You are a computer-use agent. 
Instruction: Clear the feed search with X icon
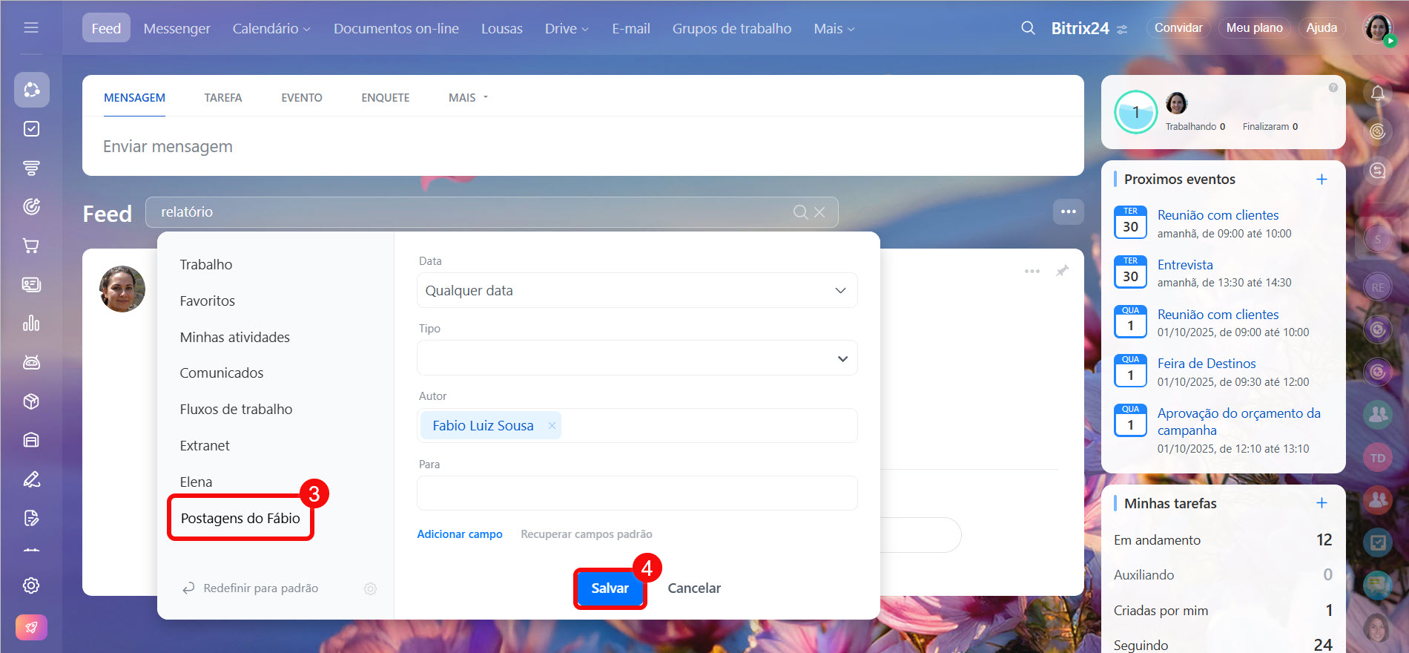(819, 212)
